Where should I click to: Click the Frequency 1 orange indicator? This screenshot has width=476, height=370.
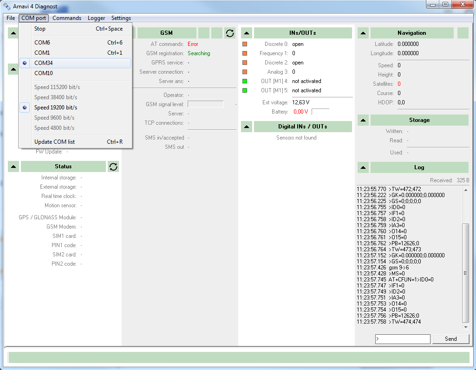(x=245, y=53)
